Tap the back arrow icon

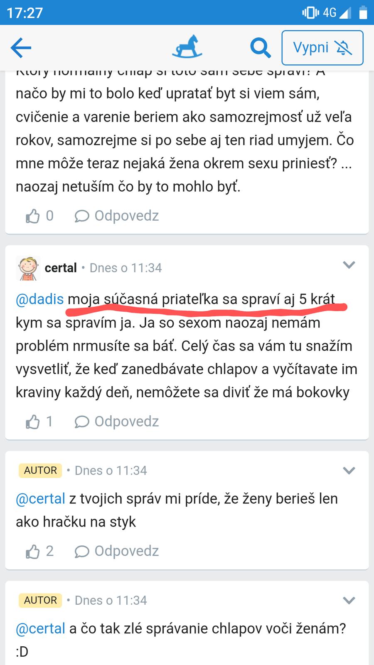(21, 48)
